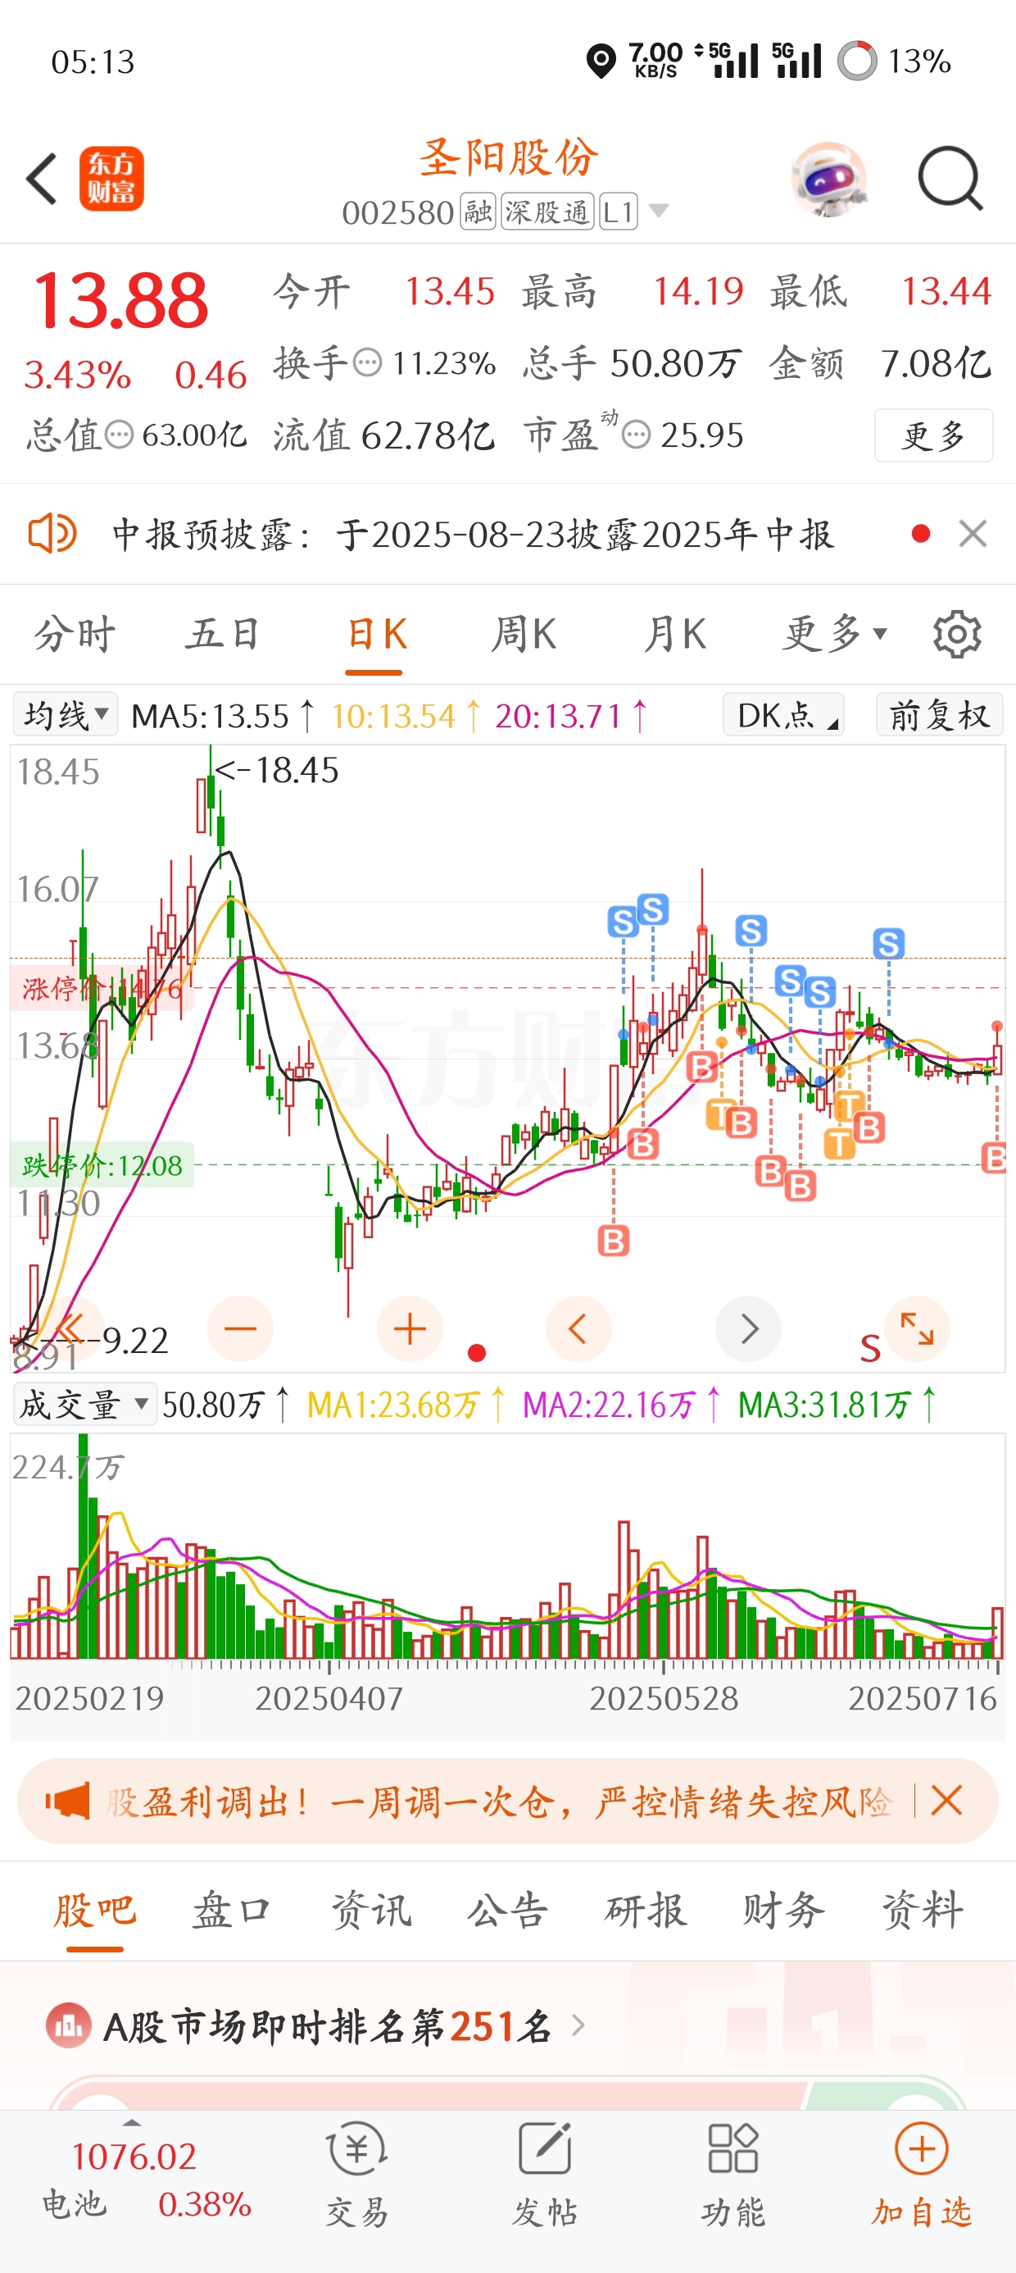The height and width of the screenshot is (2273, 1016).
Task: Tap the 换手 info bubble icon
Action: 367,362
